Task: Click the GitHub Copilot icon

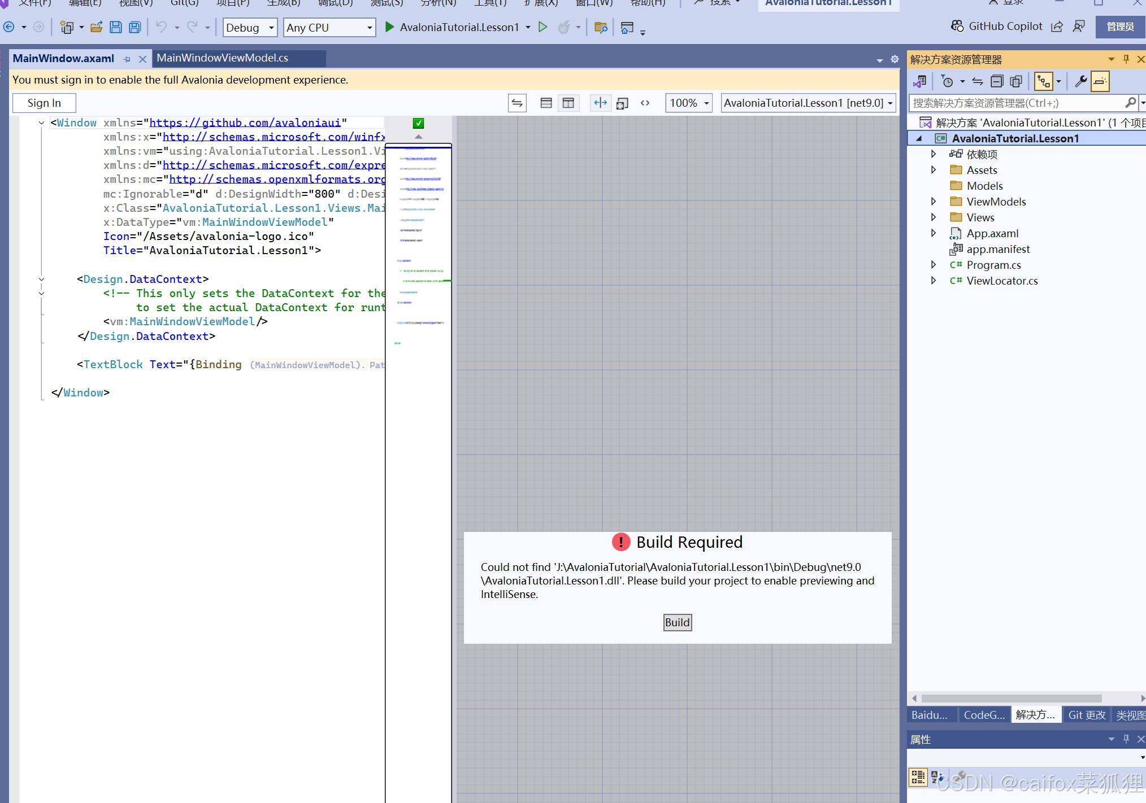Action: (957, 26)
